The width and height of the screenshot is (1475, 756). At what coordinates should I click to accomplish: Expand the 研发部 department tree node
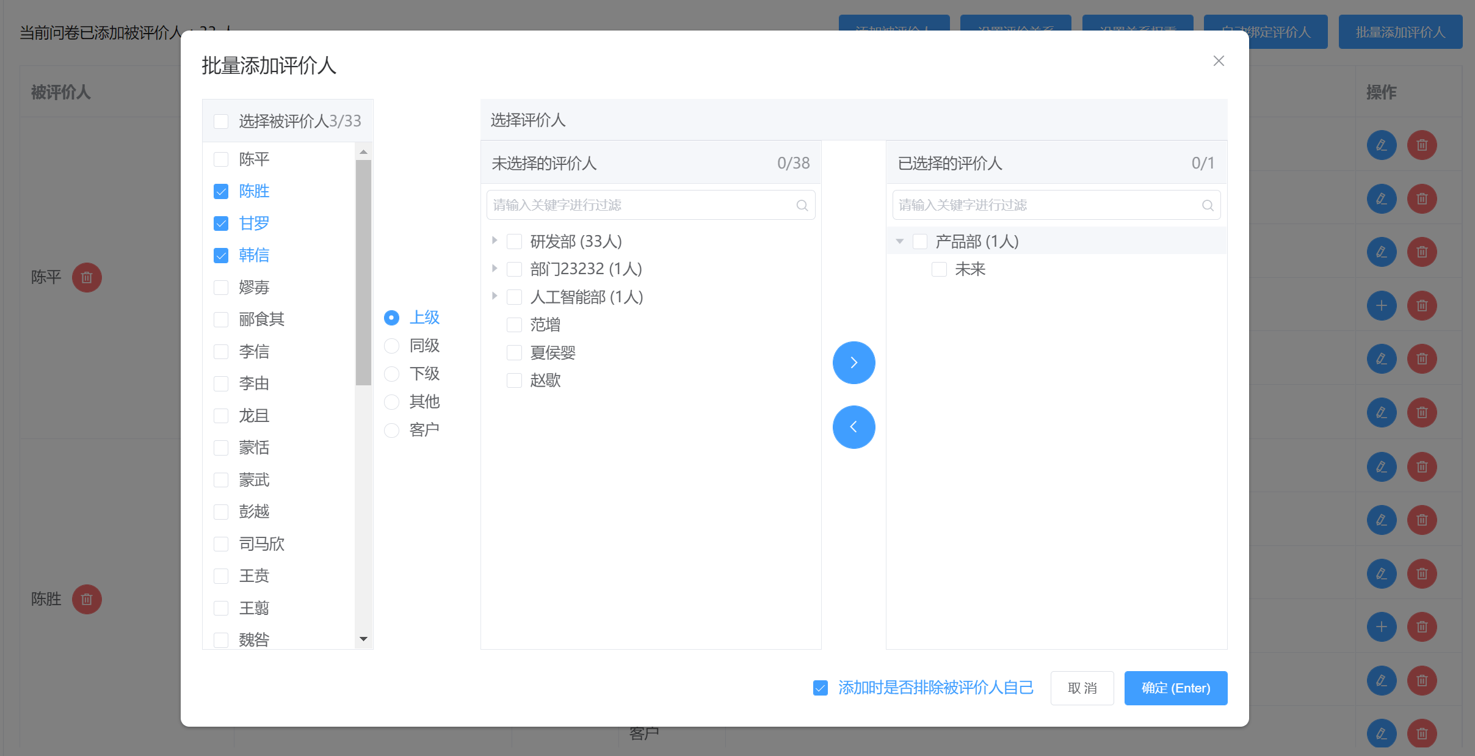click(x=495, y=240)
